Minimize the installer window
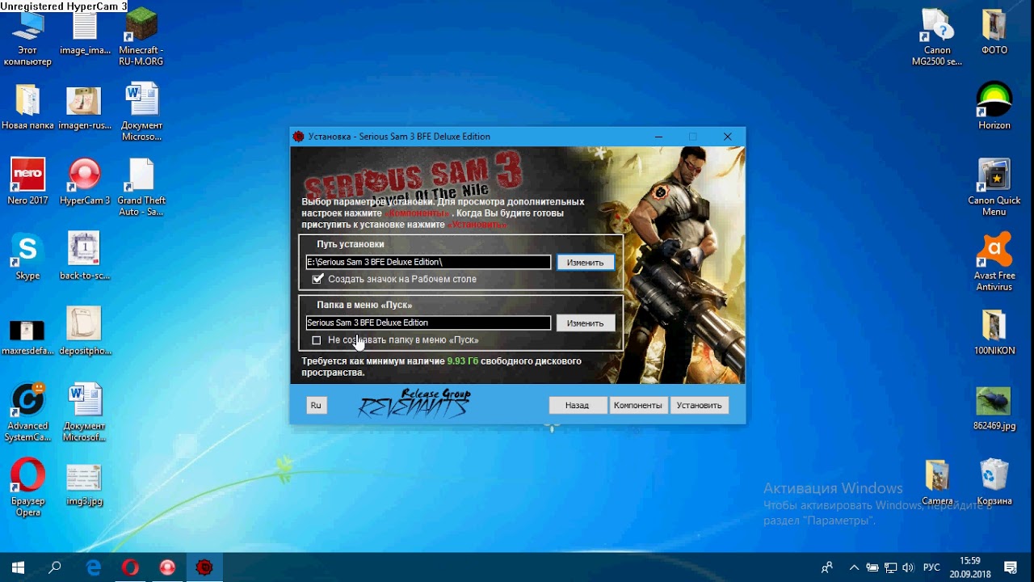This screenshot has width=1034, height=582. pos(659,137)
